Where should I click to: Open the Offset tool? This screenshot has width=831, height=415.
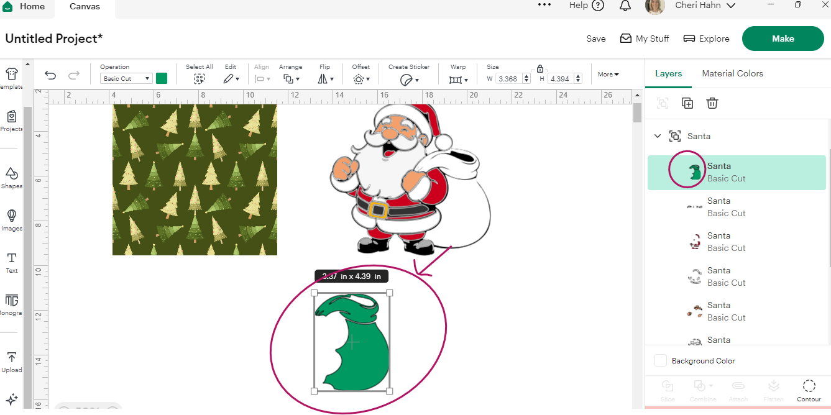coord(360,79)
